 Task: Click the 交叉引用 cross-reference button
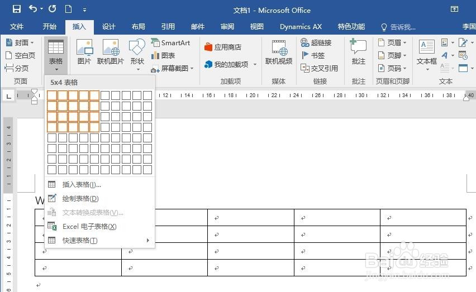point(319,69)
